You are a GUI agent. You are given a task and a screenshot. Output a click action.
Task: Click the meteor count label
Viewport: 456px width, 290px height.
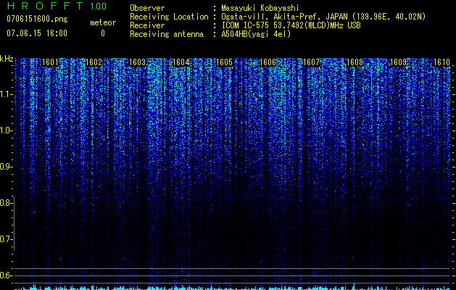point(103,22)
